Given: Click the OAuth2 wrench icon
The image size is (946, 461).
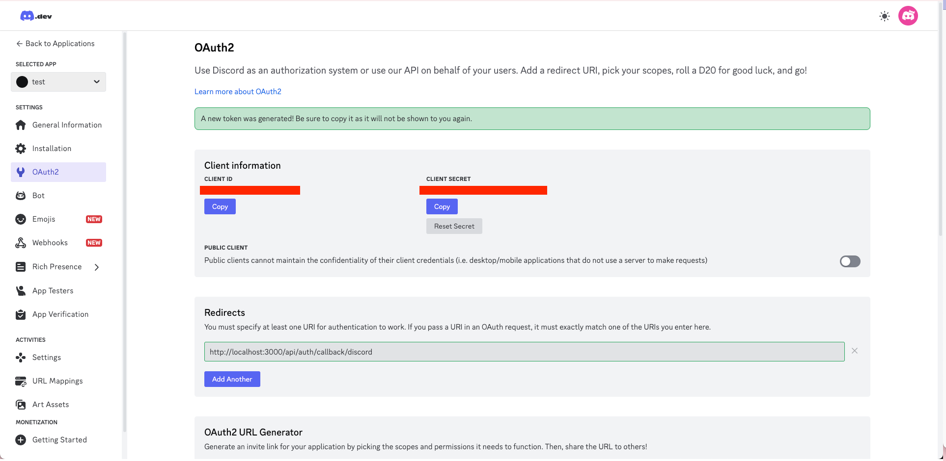Looking at the screenshot, I should click(21, 172).
